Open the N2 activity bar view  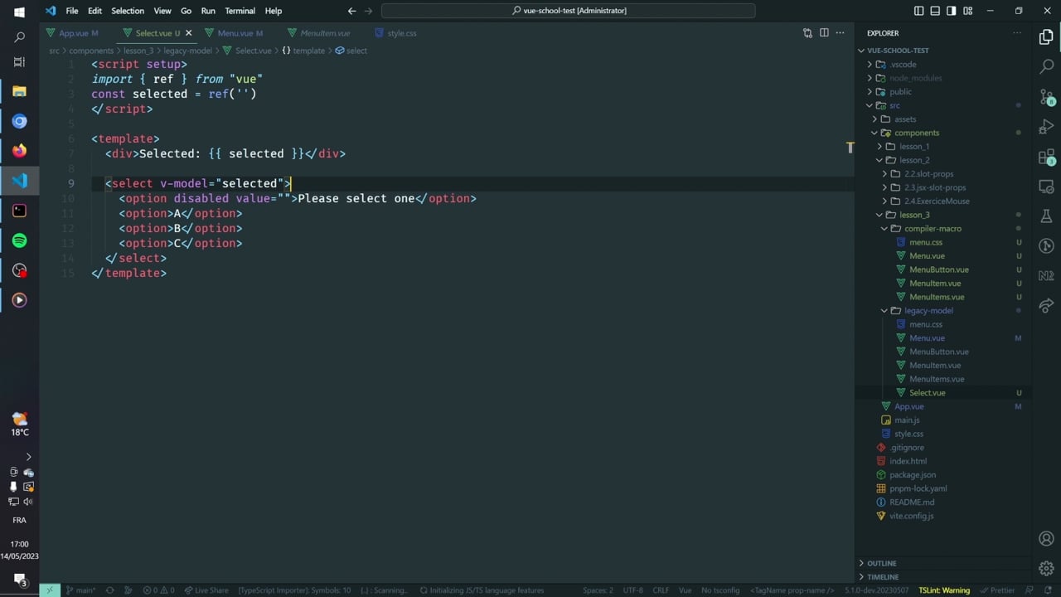tap(1046, 275)
